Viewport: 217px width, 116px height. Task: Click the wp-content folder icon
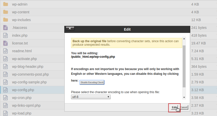(x=6, y=12)
